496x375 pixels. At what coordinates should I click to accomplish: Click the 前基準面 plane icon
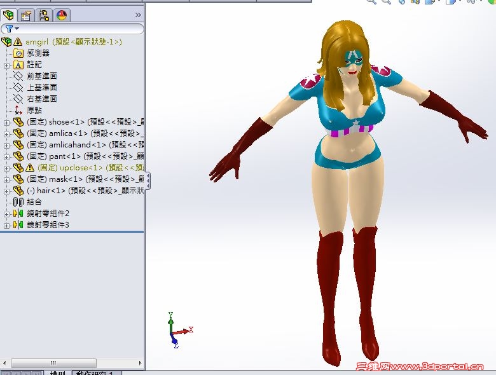pos(18,76)
